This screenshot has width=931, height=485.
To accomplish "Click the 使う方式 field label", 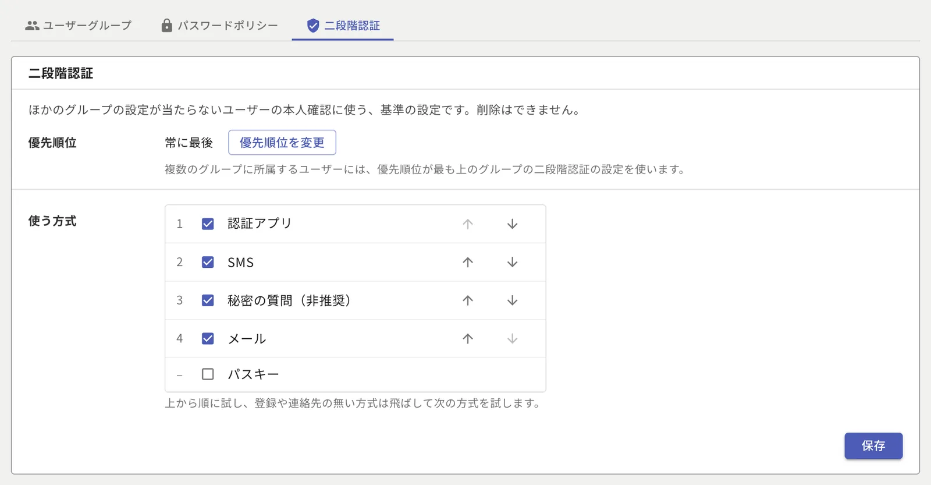I will coord(52,221).
